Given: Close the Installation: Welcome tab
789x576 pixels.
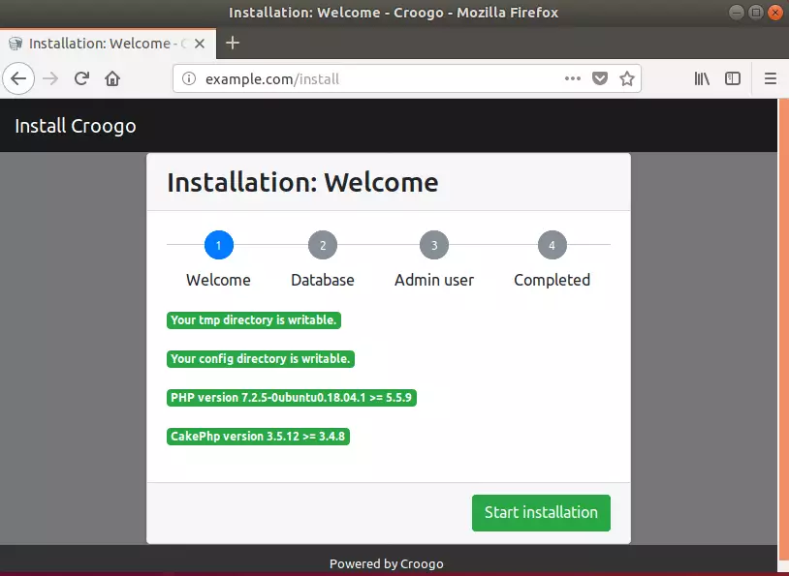Looking at the screenshot, I should (x=200, y=44).
